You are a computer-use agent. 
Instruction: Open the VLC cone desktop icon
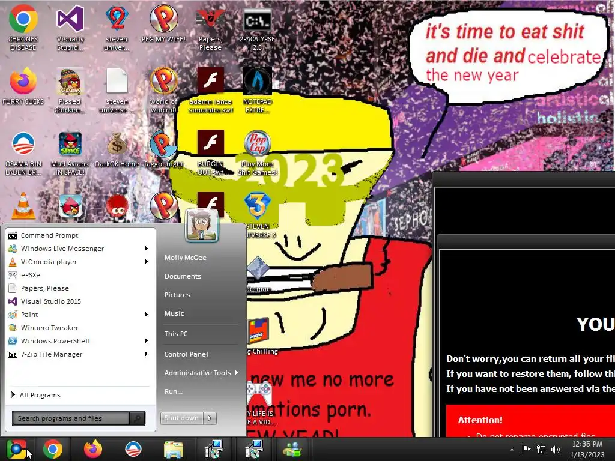point(23,206)
